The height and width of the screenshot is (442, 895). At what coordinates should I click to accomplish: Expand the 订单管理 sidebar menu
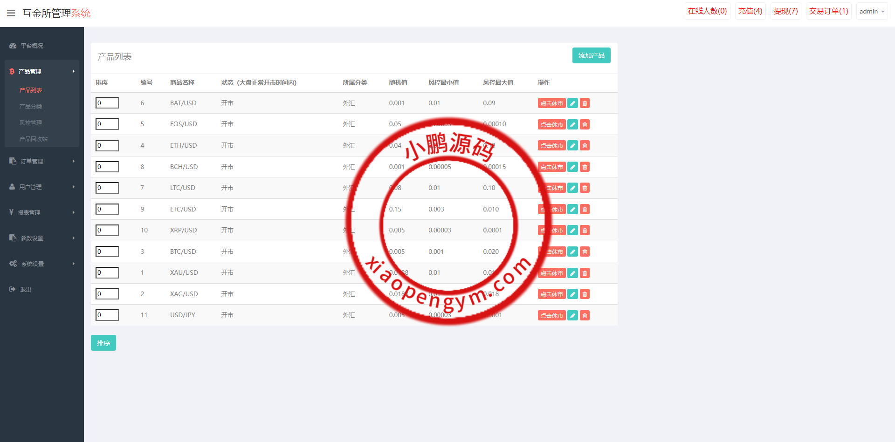(41, 161)
